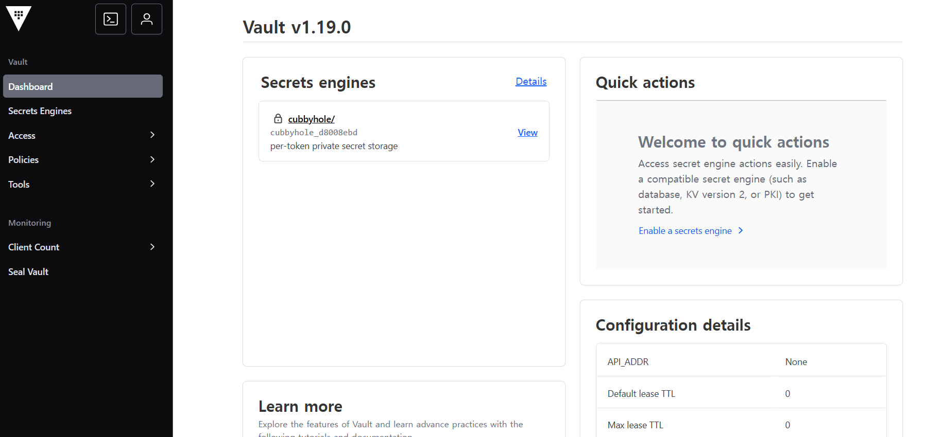Open the user account menu icon

tap(147, 19)
